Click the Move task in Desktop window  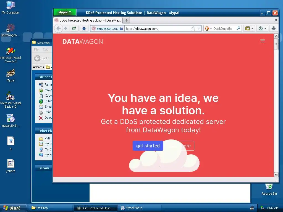pyautogui.click(x=45, y=90)
